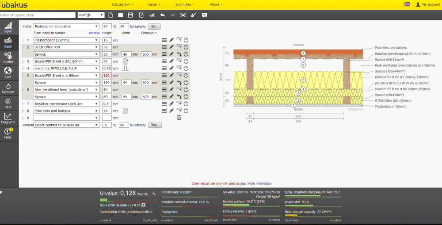The image size is (442, 225).
Task: Click the brush icon in the toolbar
Action: pyautogui.click(x=194, y=15)
